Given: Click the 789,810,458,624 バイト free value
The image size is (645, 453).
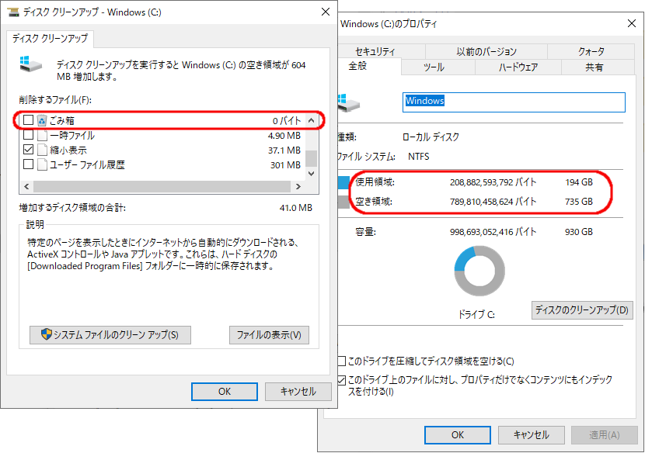Looking at the screenshot, I should pyautogui.click(x=493, y=202).
